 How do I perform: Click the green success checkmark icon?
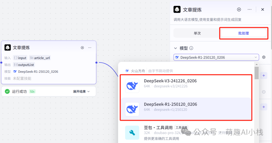coord(7,91)
